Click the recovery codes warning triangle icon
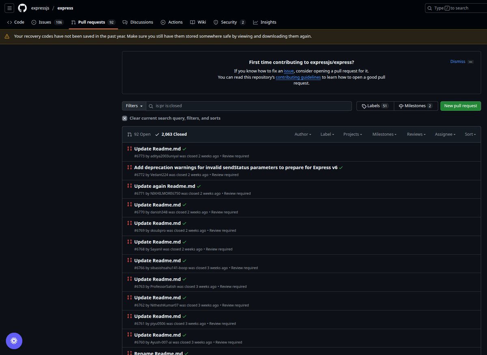Screen dimensions: 487x355 (x=7, y=37)
